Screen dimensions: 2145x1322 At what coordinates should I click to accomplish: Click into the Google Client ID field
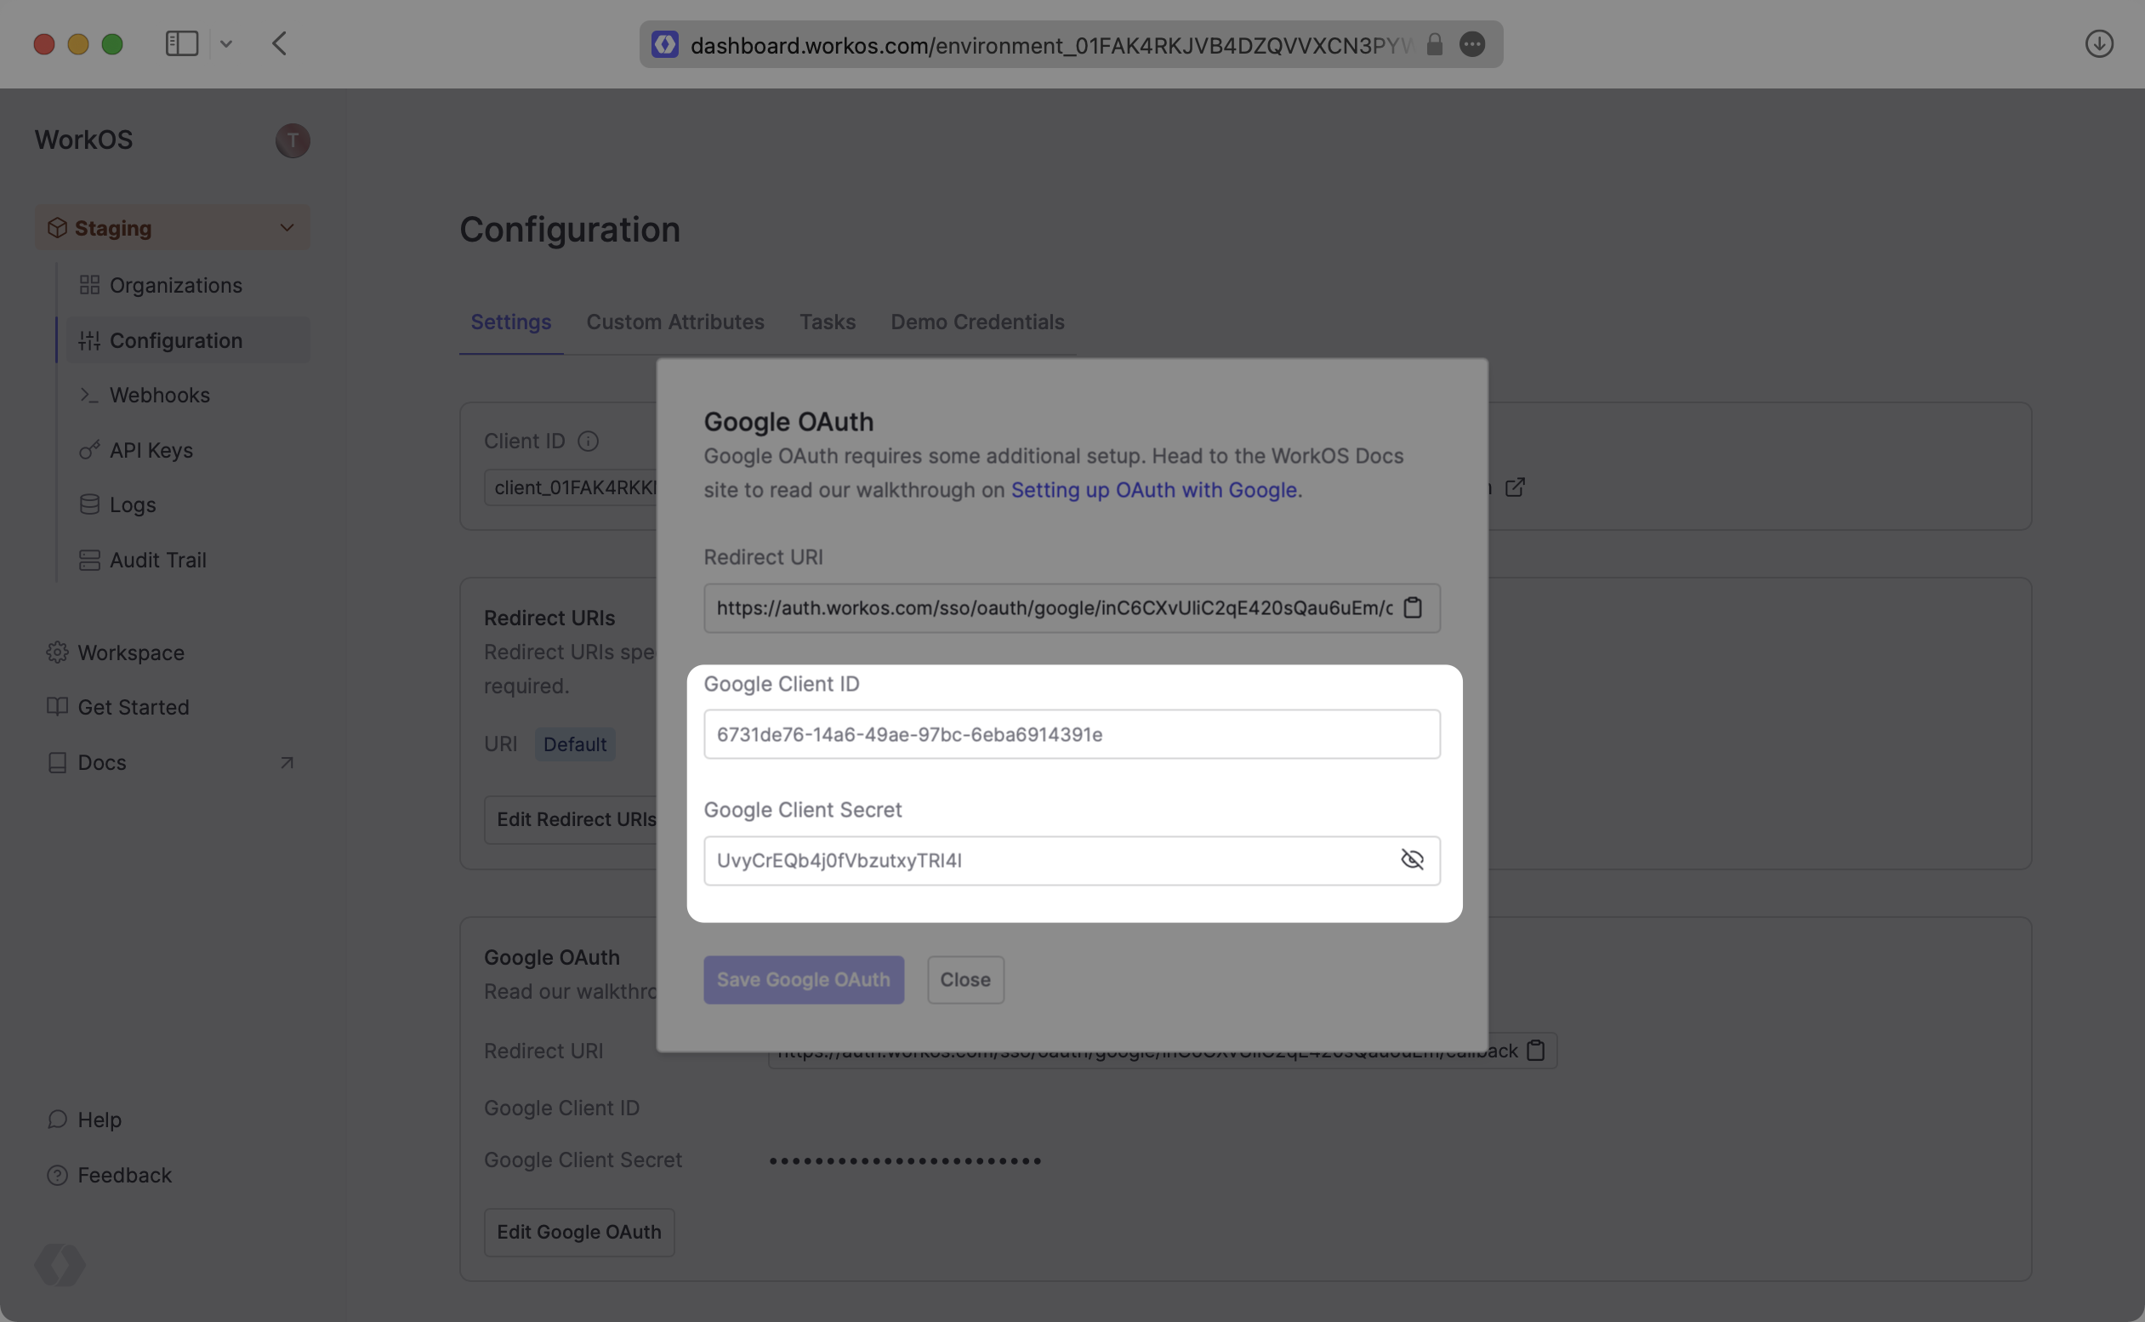pos(1072,734)
